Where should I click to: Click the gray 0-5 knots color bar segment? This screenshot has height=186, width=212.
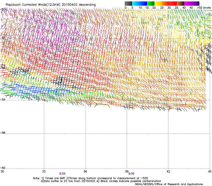[x=128, y=3]
